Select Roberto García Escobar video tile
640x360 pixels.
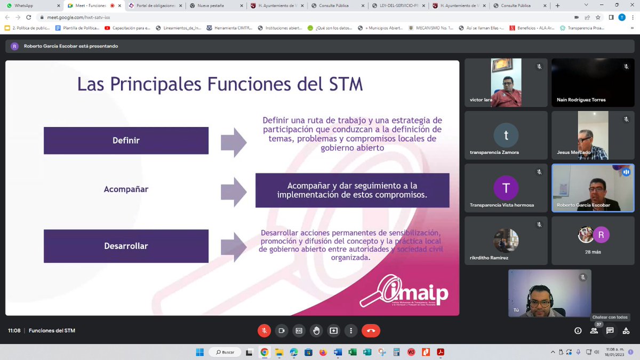(x=593, y=188)
